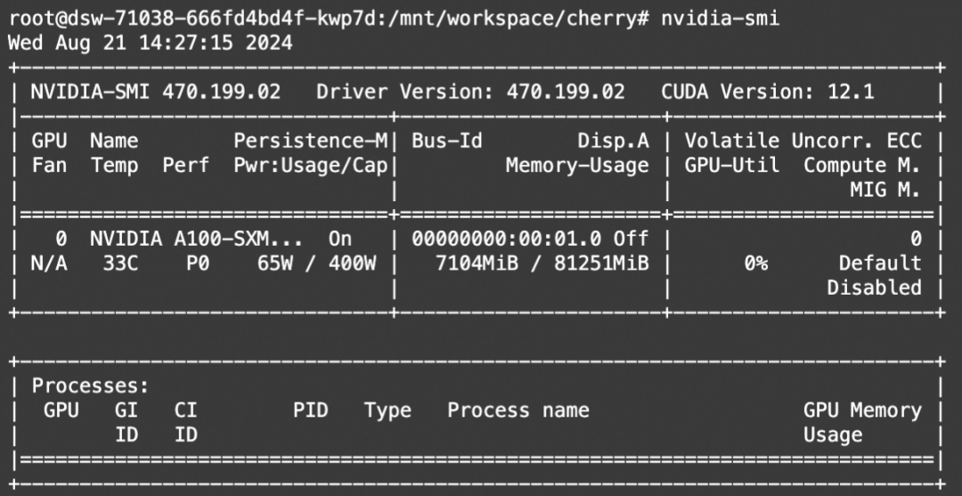Click the Processes: section label
This screenshot has height=496, width=962.
click(91, 386)
